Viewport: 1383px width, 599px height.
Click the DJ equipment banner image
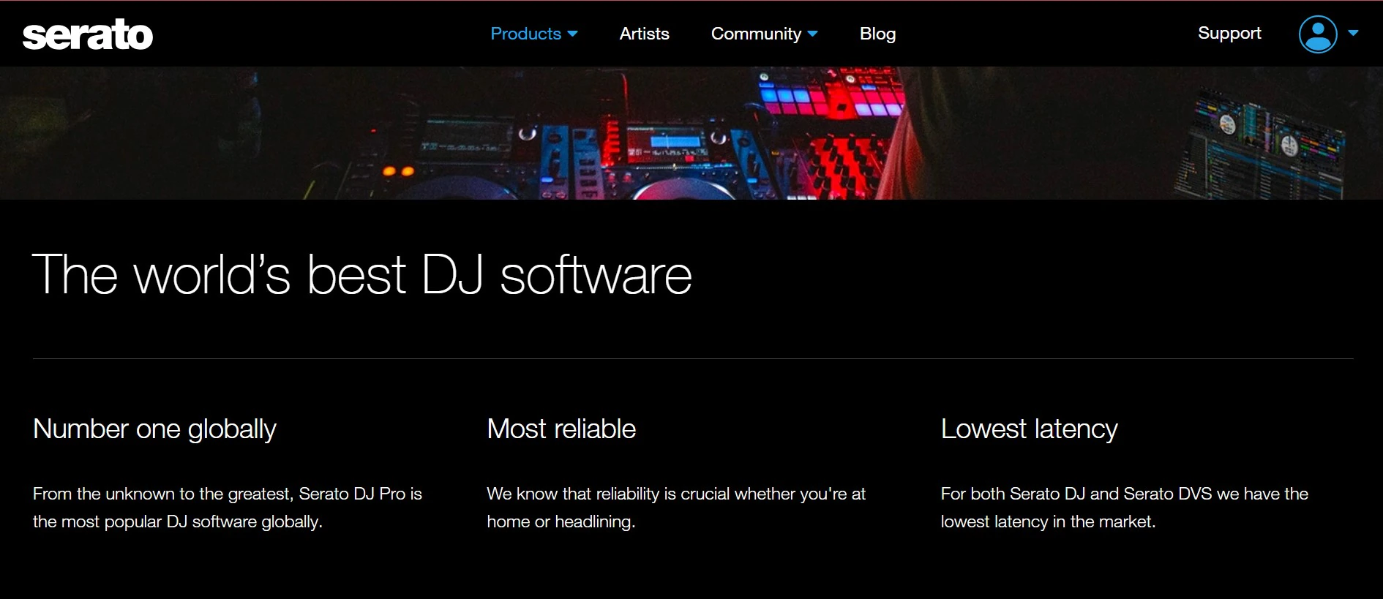point(691,133)
